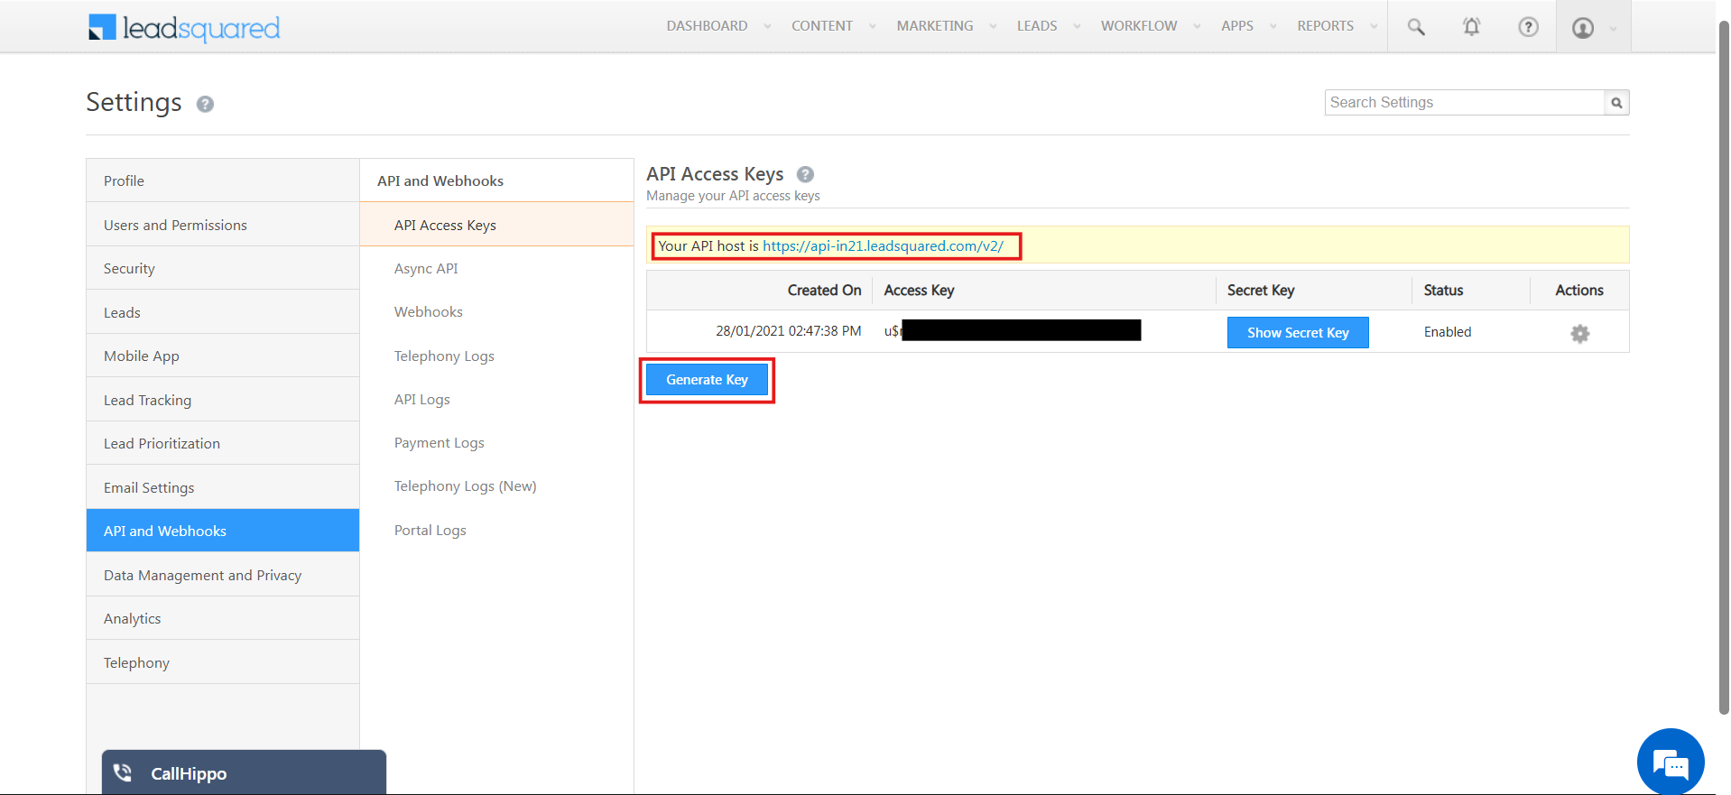Open the DASHBOARD menu

tap(707, 26)
